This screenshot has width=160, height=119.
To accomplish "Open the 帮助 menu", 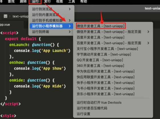I will tap(84, 1).
